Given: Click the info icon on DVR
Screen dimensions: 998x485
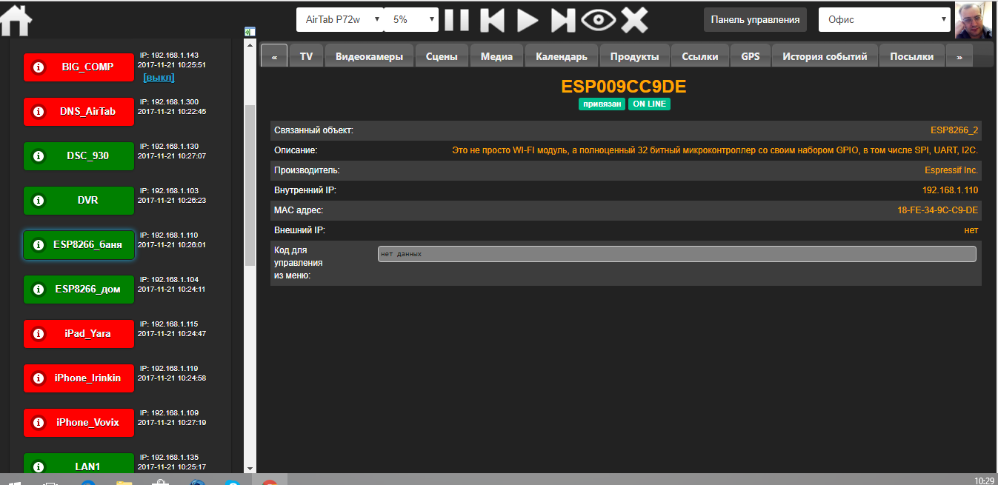Looking at the screenshot, I should (x=39, y=200).
